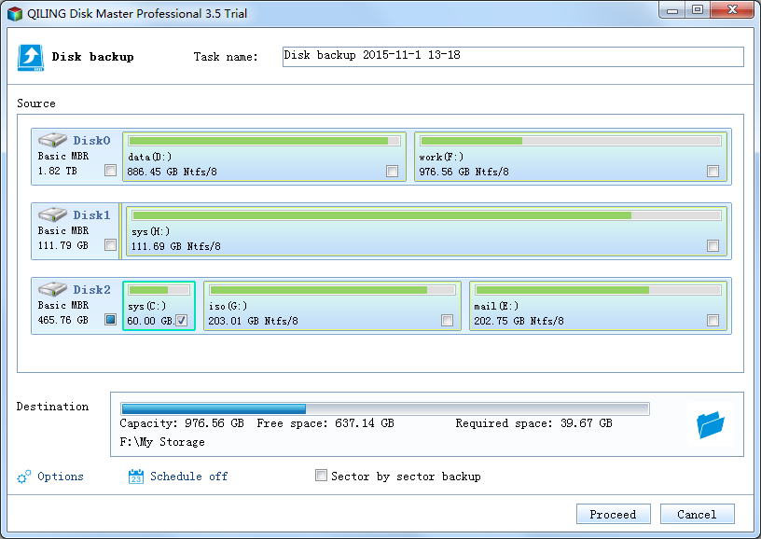
Task: Open the Schedule off link
Action: coord(188,477)
